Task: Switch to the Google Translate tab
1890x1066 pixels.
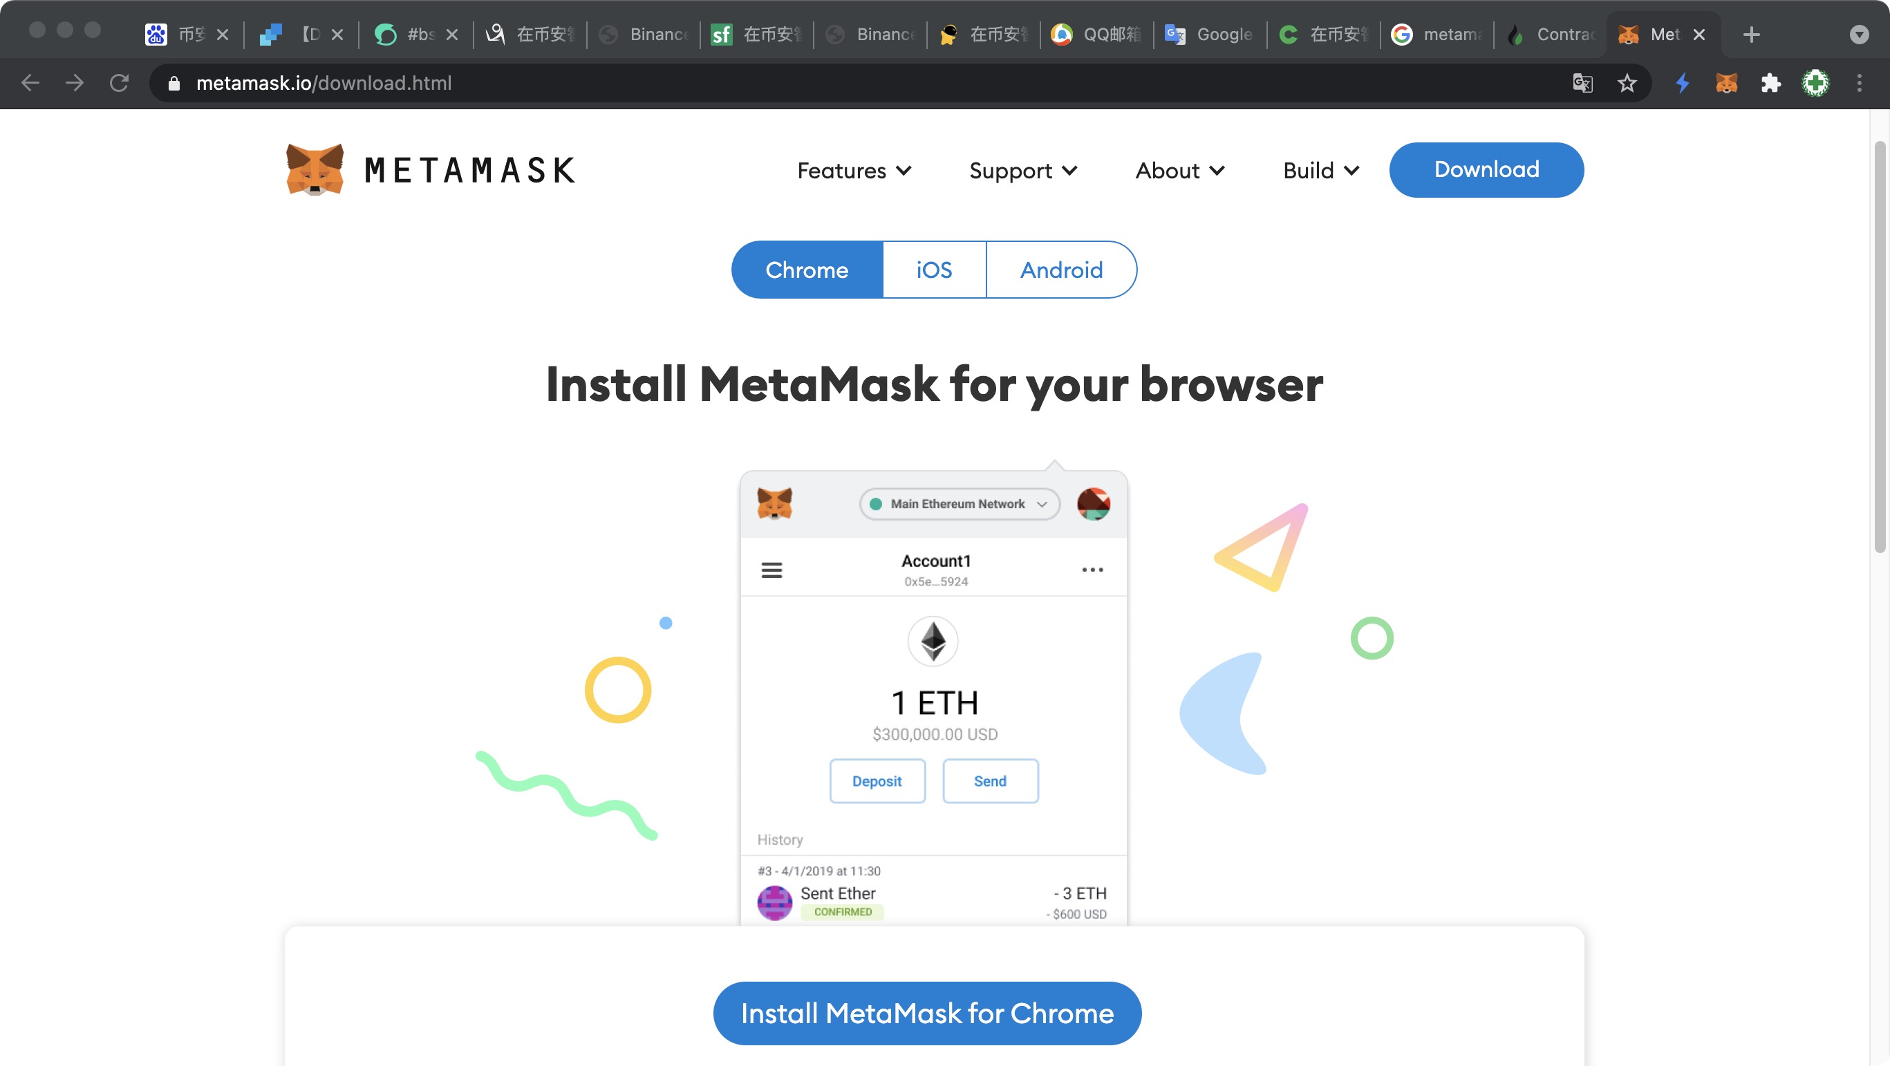Action: (1209, 35)
